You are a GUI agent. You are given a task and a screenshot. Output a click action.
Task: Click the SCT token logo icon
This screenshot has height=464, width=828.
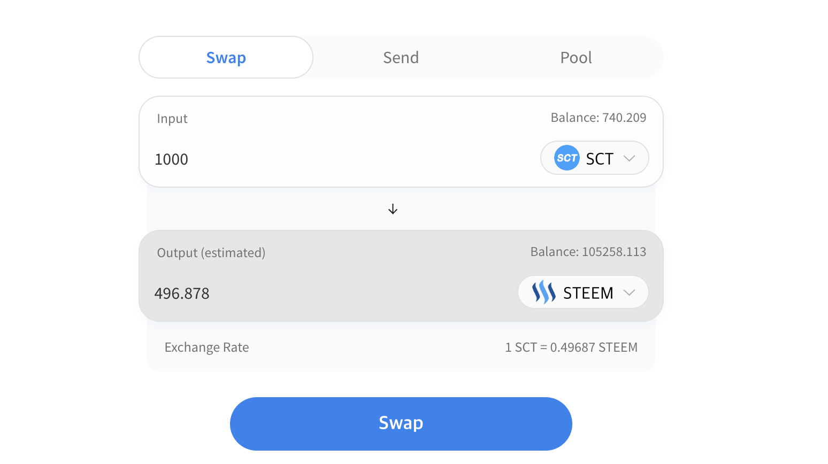coord(566,158)
